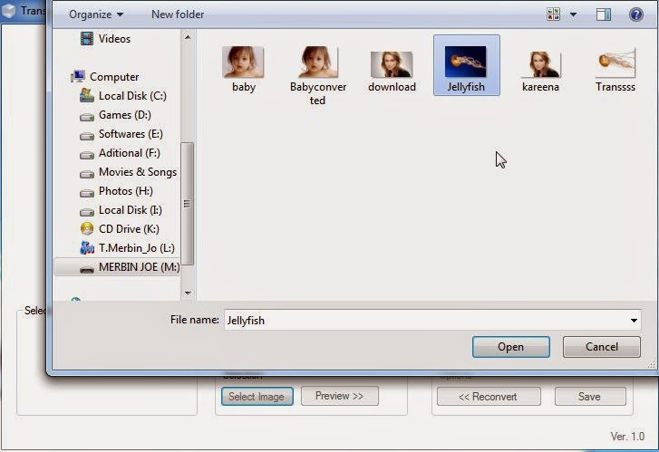This screenshot has width=659, height=452.
Task: Toggle the preview pane icon
Action: pyautogui.click(x=604, y=14)
